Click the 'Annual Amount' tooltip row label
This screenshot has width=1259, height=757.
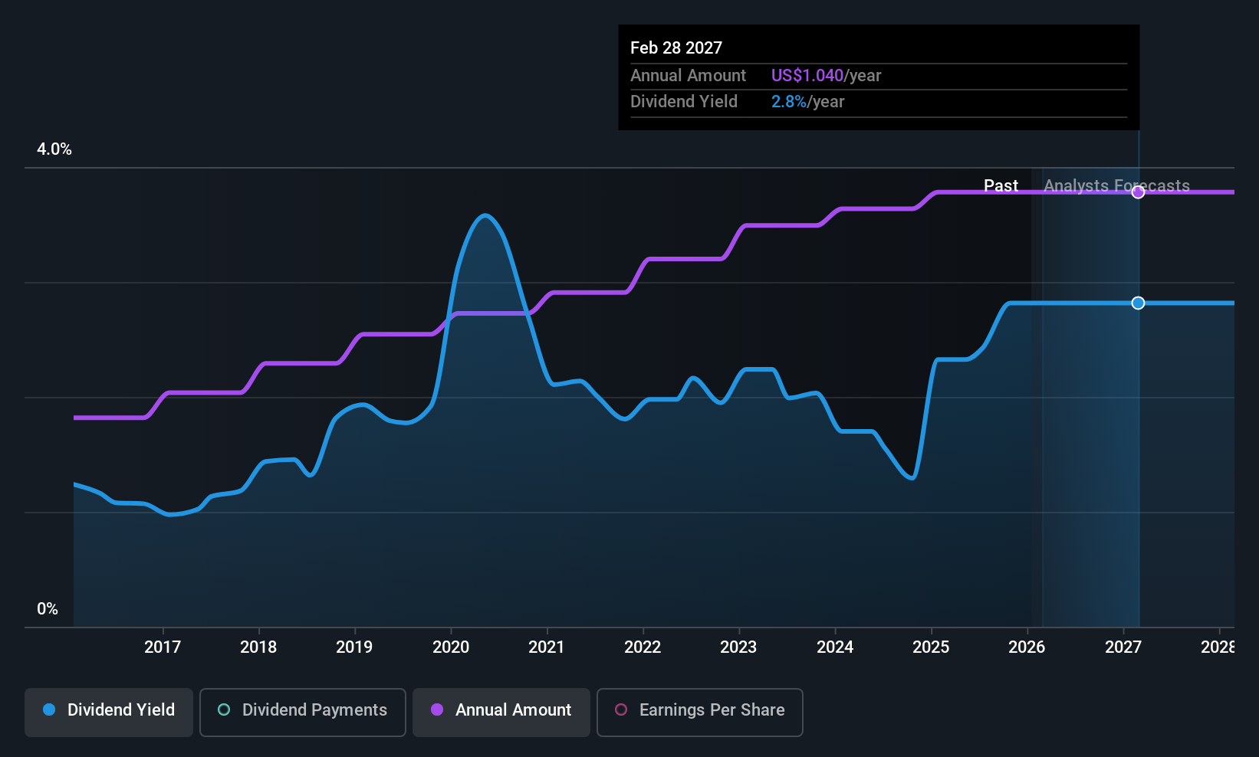click(x=688, y=76)
